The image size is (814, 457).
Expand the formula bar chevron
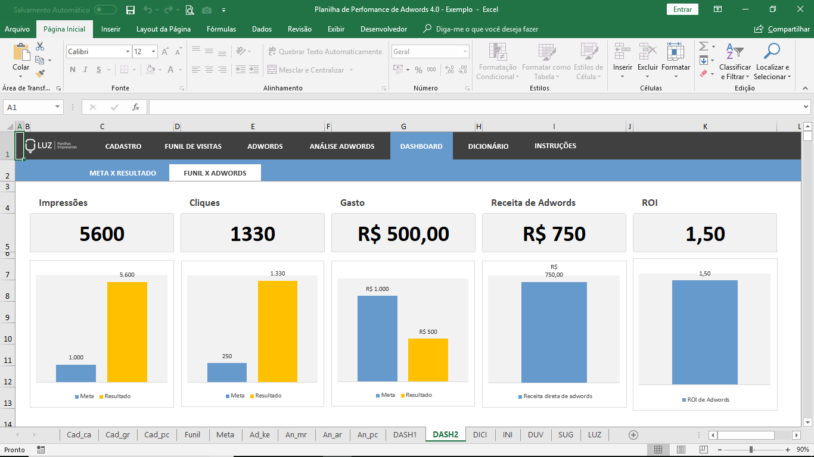pyautogui.click(x=806, y=107)
